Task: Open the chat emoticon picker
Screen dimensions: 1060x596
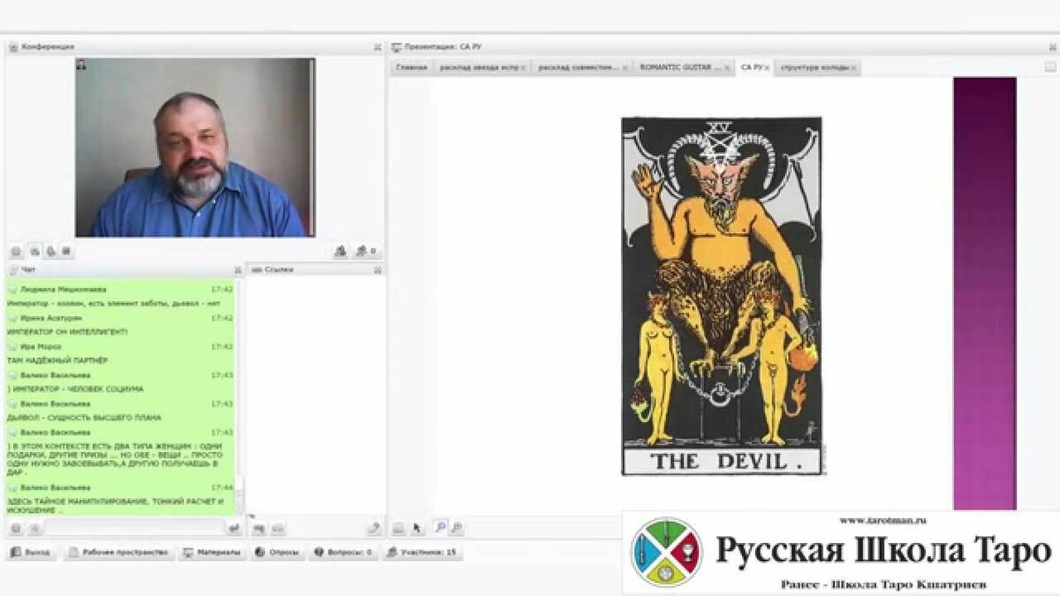Action: point(15,529)
